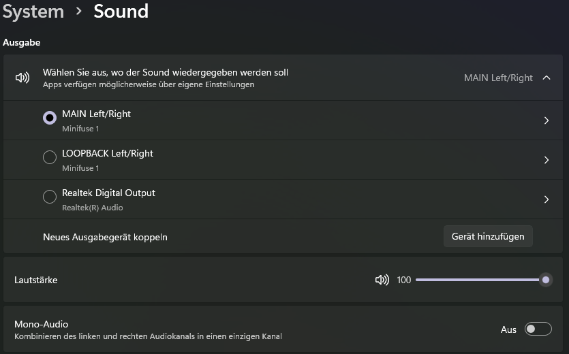This screenshot has width=569, height=354.
Task: Click the volume value 100
Action: (x=404, y=280)
